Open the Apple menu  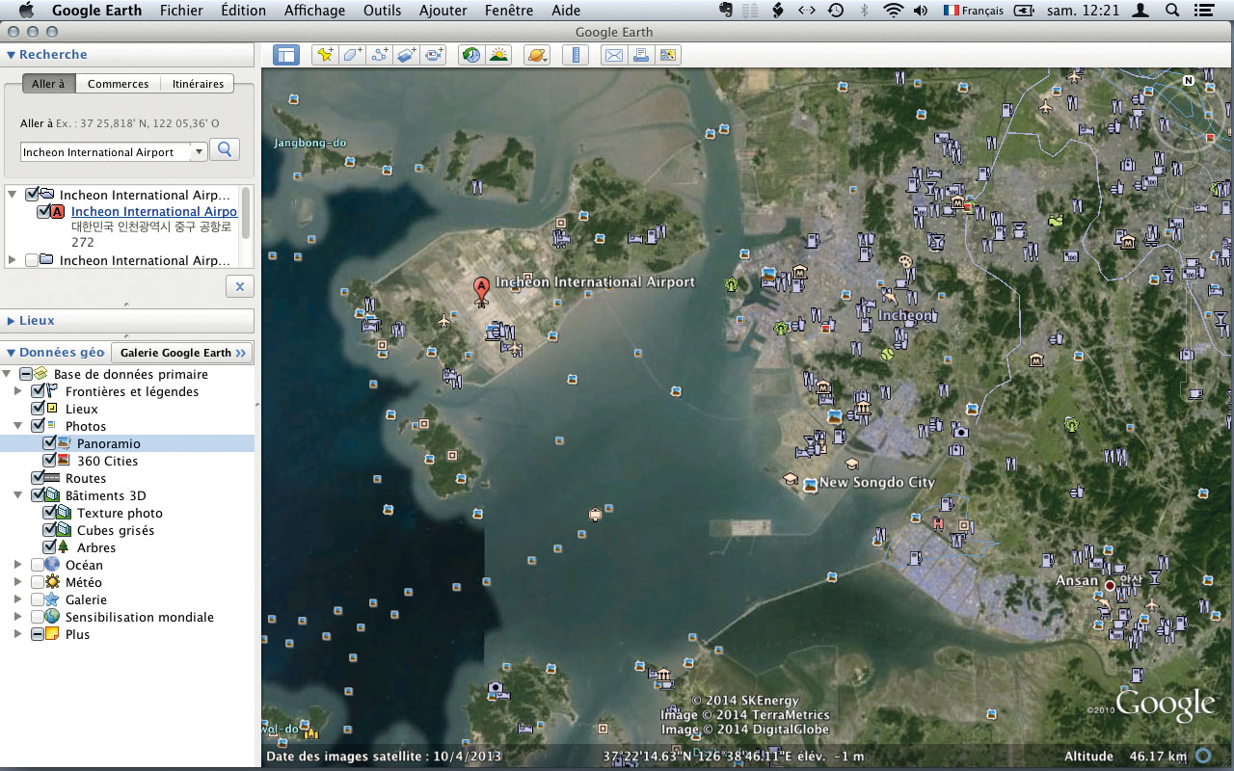(27, 11)
